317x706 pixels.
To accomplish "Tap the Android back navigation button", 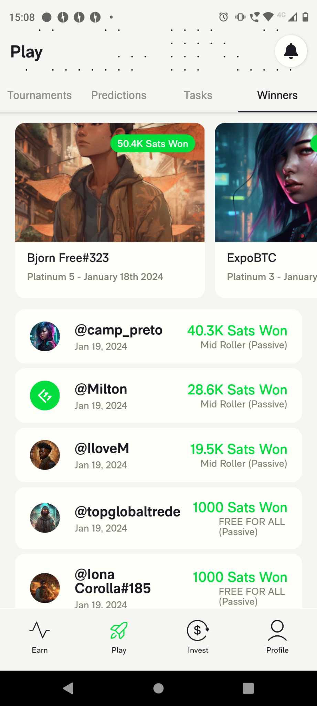I will pyautogui.click(x=68, y=688).
